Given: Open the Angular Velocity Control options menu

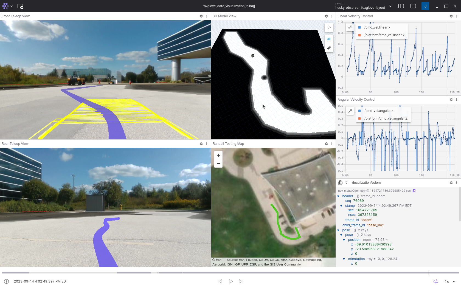Looking at the screenshot, I should (457, 100).
